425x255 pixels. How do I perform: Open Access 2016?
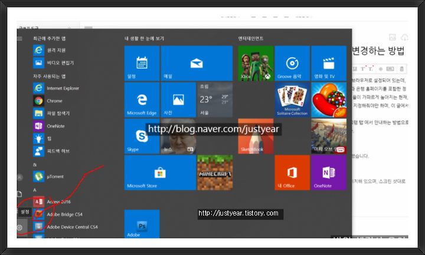click(x=52, y=201)
